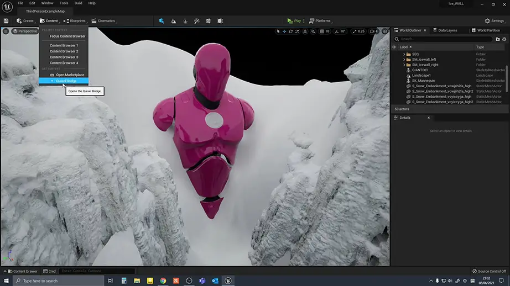
Task: Open the Content Drawer
Action: click(x=22, y=271)
